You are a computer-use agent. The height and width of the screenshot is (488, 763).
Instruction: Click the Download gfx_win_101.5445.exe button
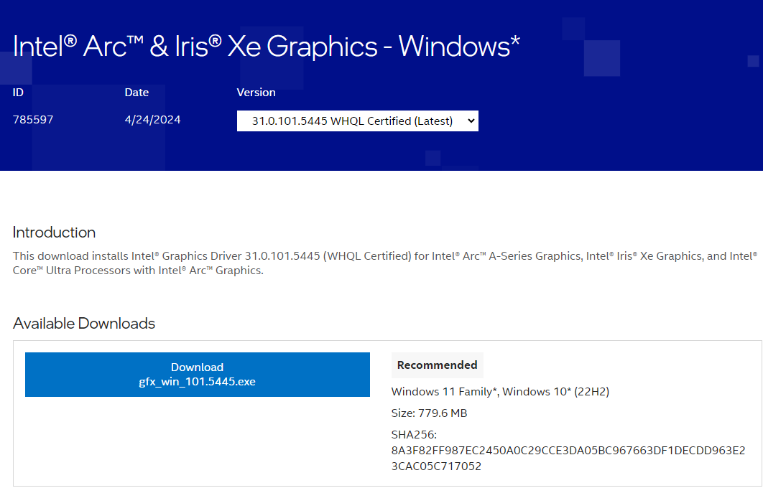tap(198, 375)
